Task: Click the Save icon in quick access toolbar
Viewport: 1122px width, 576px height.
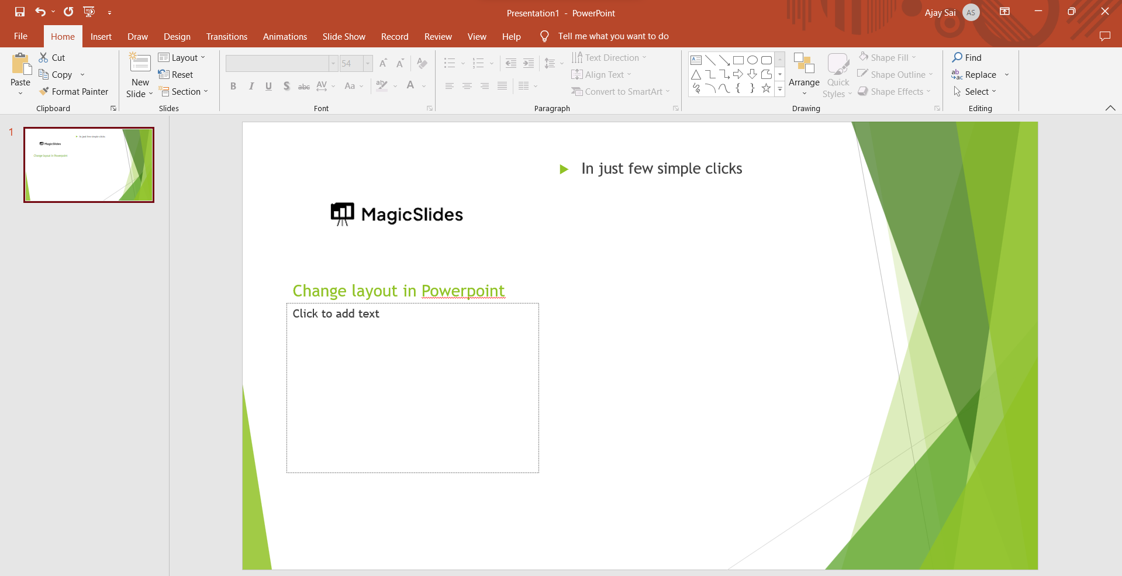Action: pyautogui.click(x=20, y=12)
